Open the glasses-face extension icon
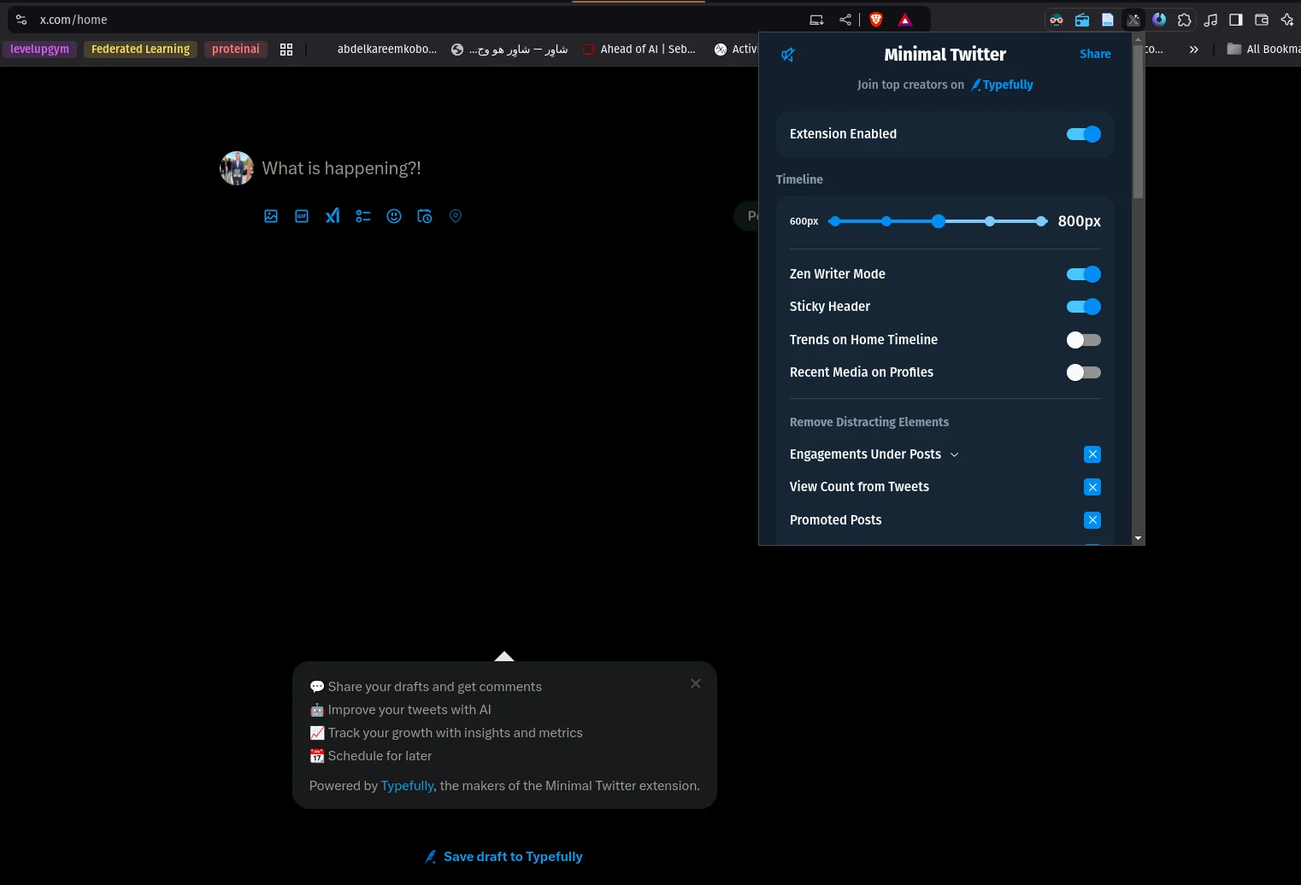Screen dimensions: 1301x885 pyautogui.click(x=1057, y=20)
